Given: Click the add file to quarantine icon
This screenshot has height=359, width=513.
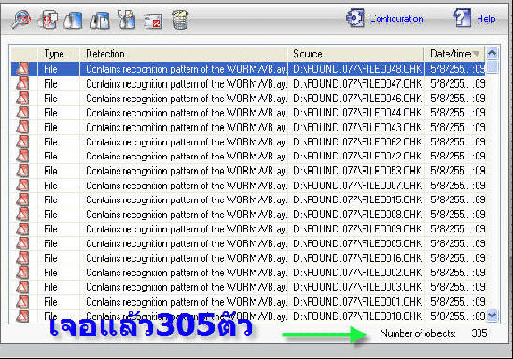Looking at the screenshot, I should click(127, 20).
